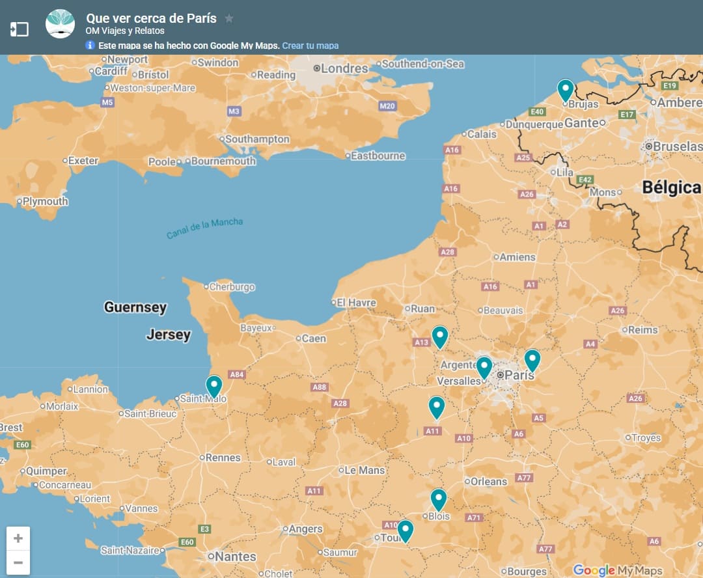Select the map pin above A11 label
Viewport: 703px width, 578px height.
point(436,408)
